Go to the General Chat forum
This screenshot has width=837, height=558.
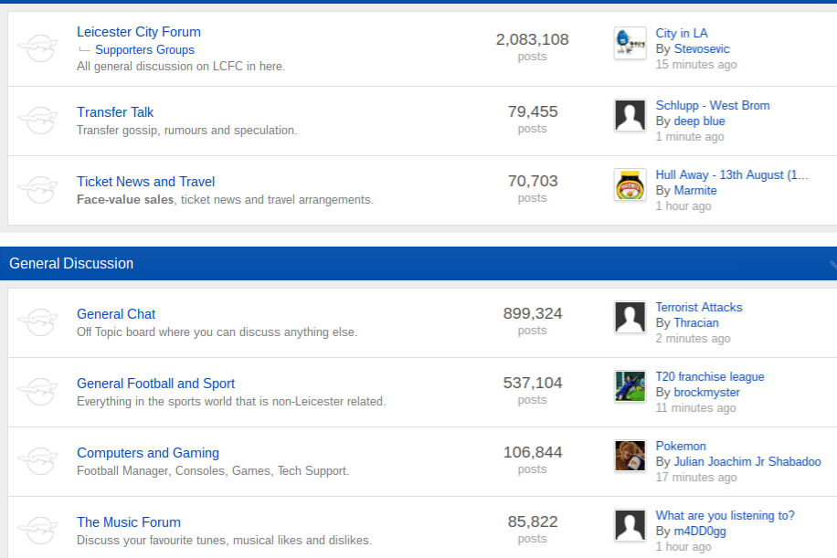tap(116, 313)
